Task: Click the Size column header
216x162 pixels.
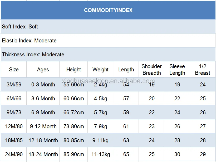Action: tap(14, 70)
